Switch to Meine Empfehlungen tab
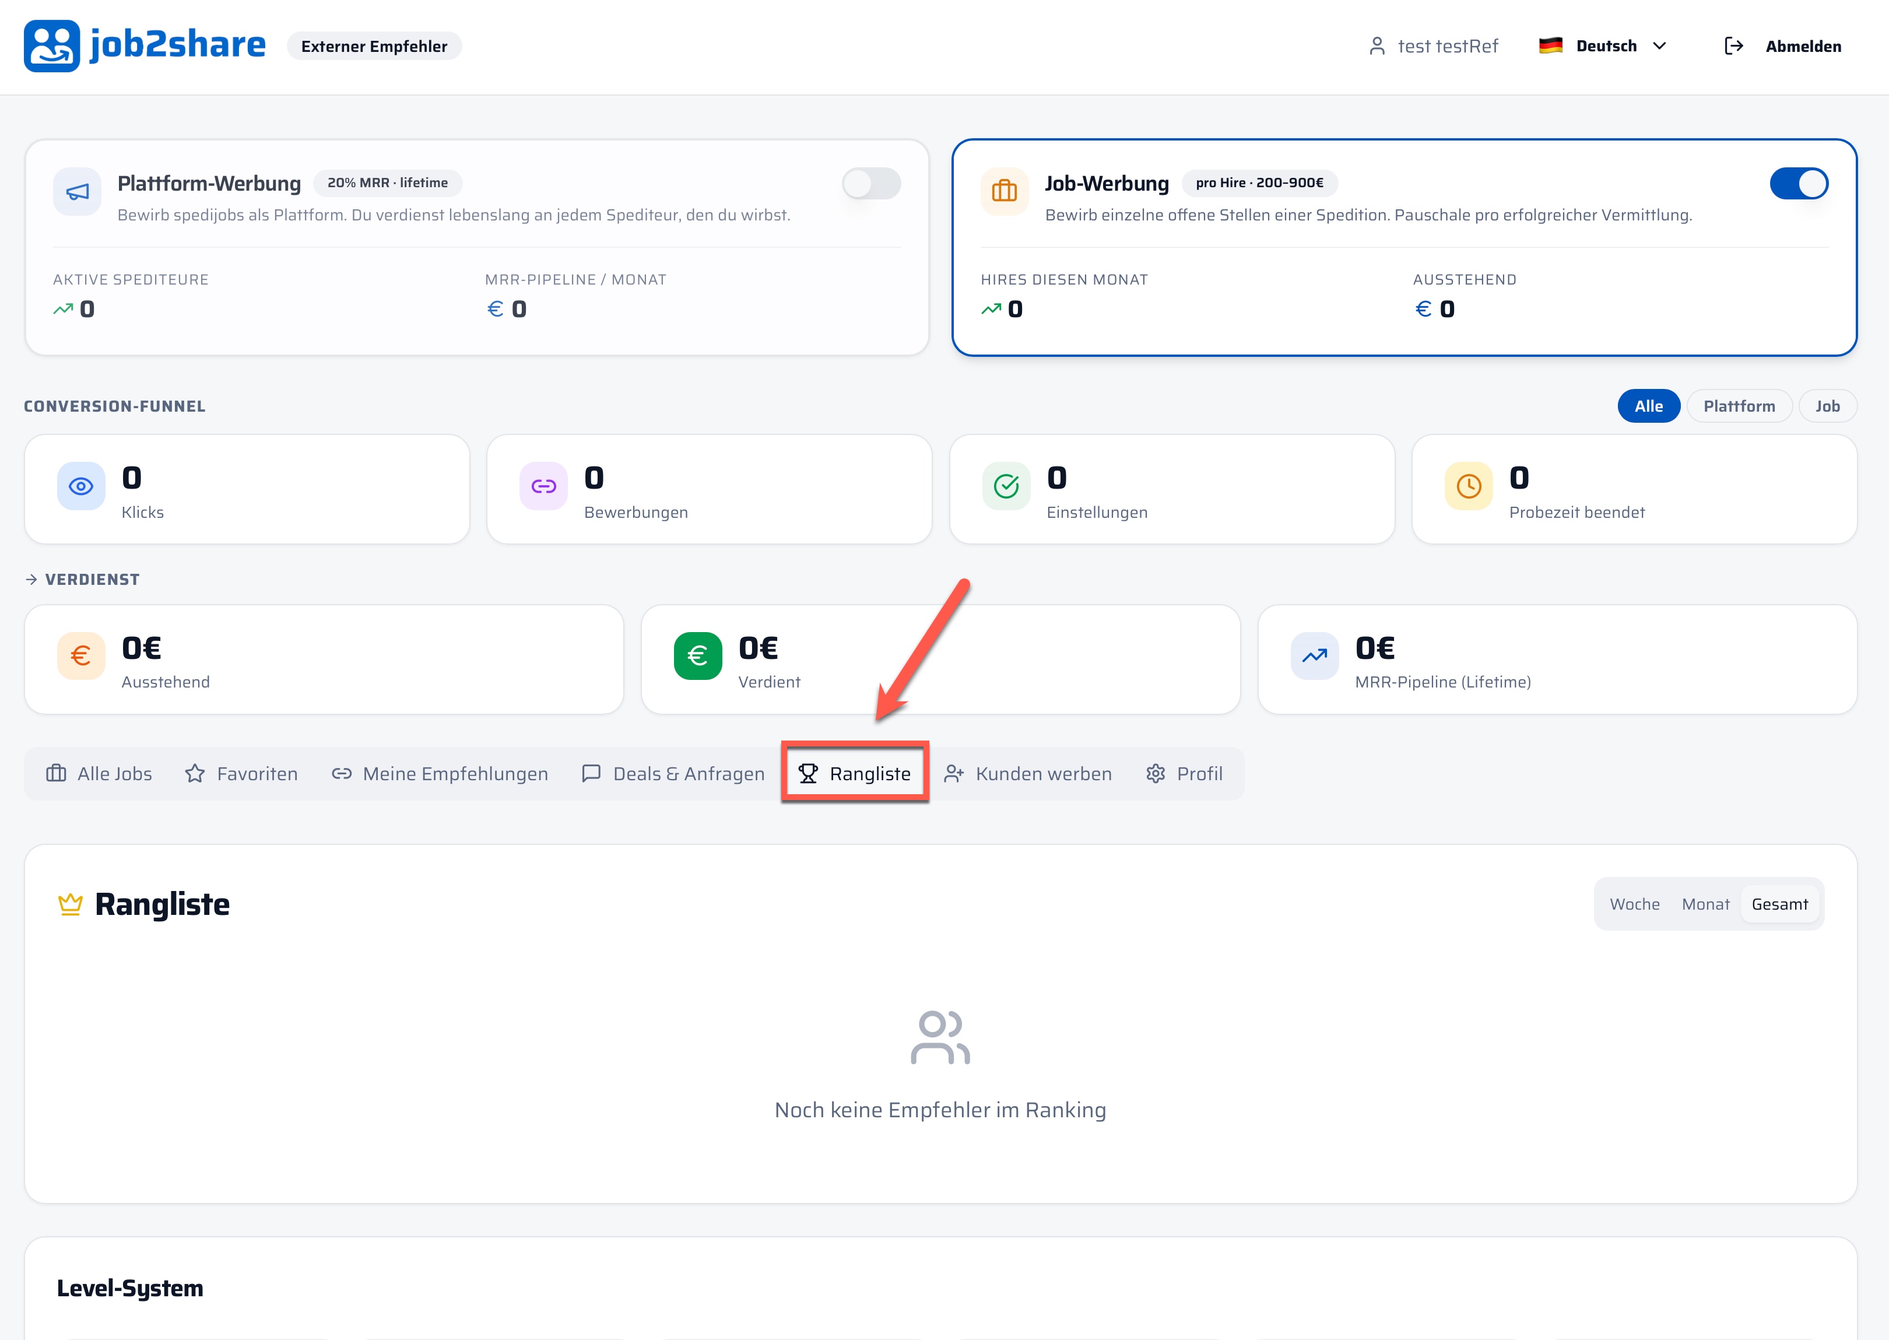Viewport: 1889px width, 1340px height. [x=440, y=774]
